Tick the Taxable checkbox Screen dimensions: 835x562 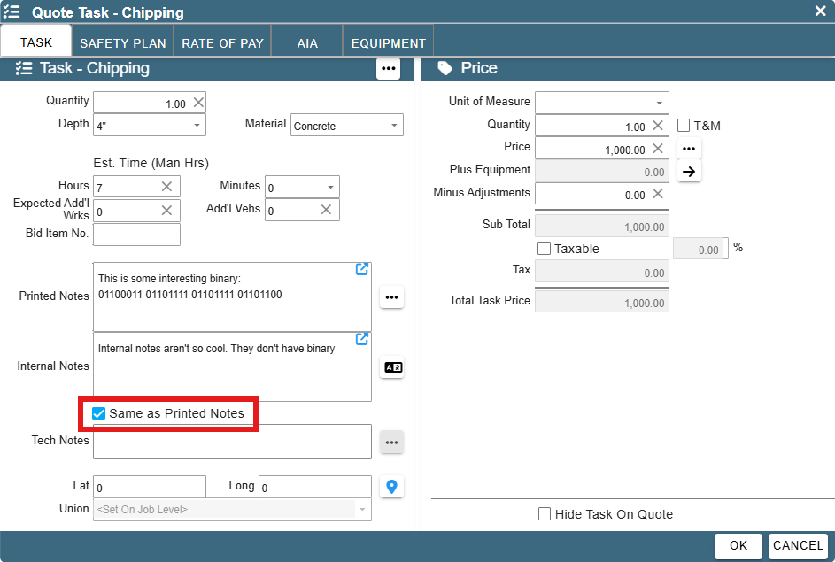pyautogui.click(x=544, y=249)
